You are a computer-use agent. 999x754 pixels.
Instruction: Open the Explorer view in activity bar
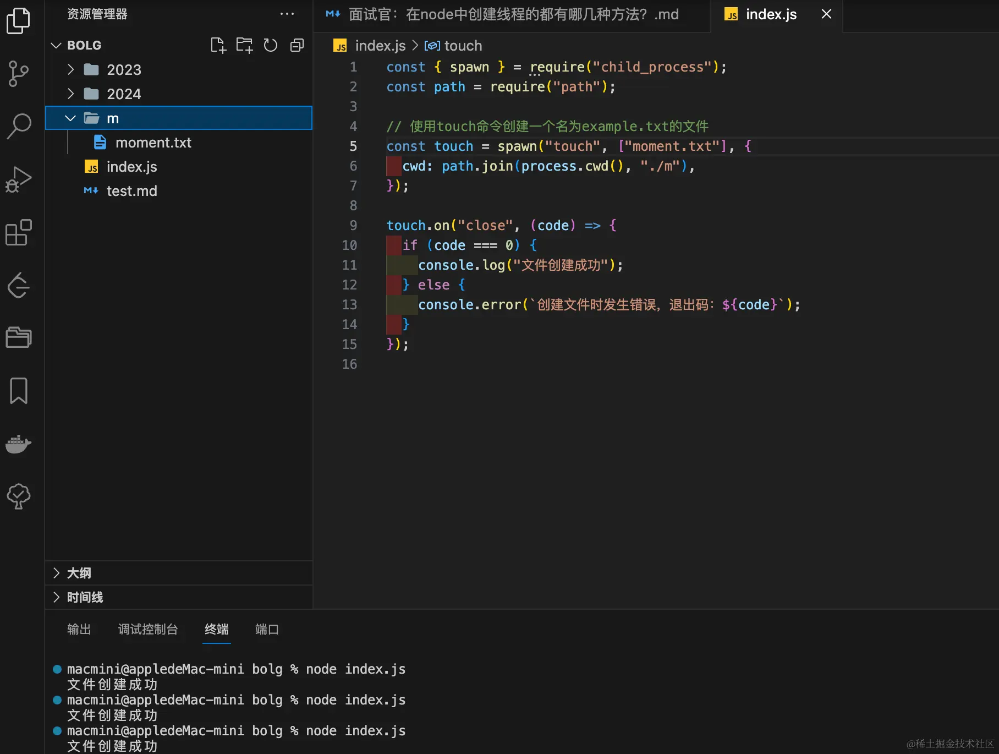tap(19, 21)
